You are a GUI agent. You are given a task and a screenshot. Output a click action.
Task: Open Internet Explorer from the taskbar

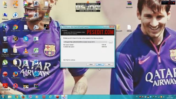coord(51,97)
